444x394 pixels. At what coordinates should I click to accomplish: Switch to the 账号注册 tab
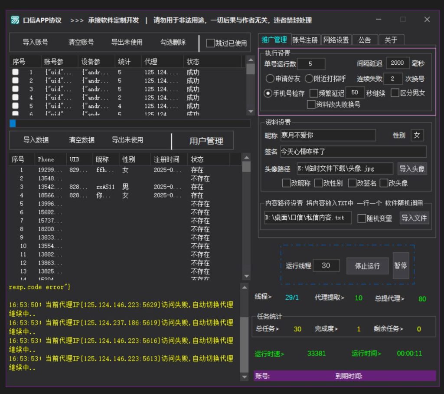(x=305, y=40)
